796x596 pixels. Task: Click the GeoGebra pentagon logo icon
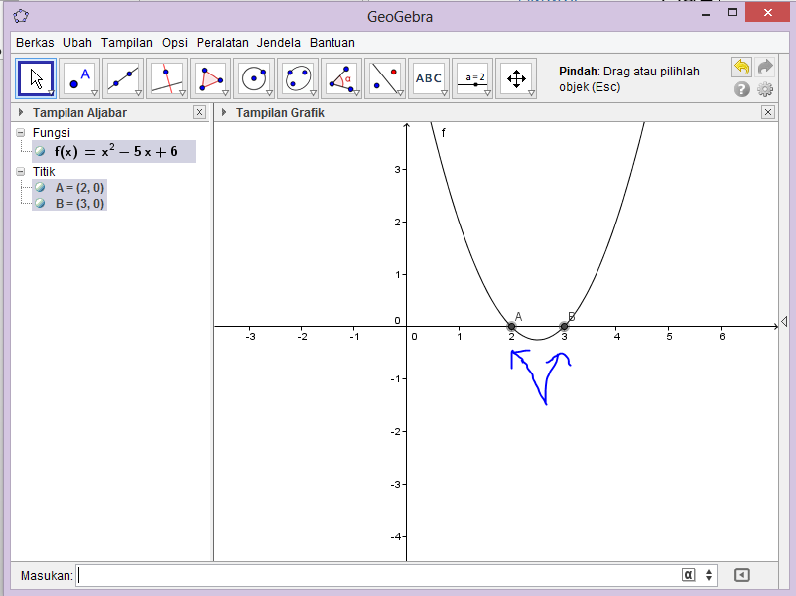pyautogui.click(x=21, y=16)
